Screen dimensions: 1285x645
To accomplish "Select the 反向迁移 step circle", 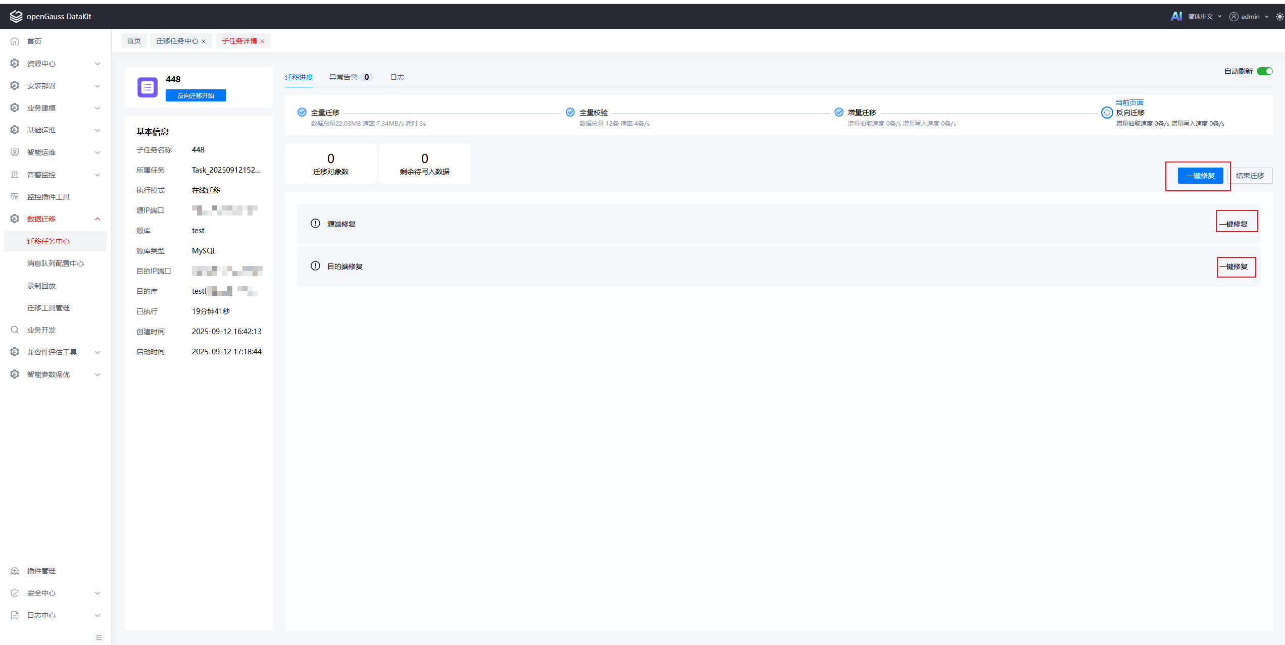I will pyautogui.click(x=1107, y=113).
